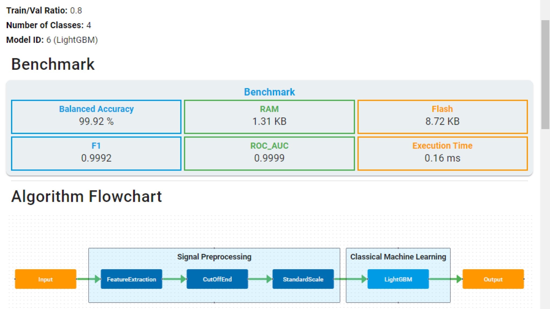This screenshot has height=309, width=550.
Task: Click the Balanced Accuracy metric card
Action: [x=96, y=117]
